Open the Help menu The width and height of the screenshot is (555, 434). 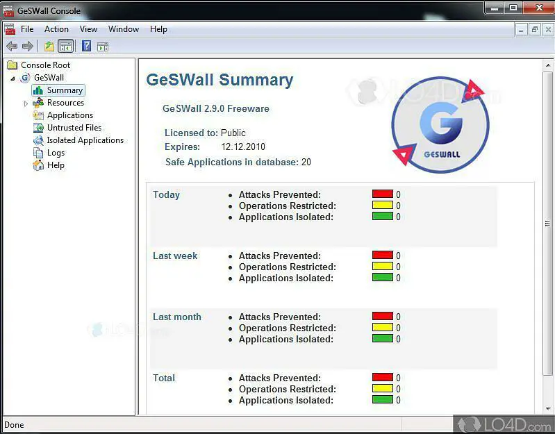pyautogui.click(x=158, y=29)
